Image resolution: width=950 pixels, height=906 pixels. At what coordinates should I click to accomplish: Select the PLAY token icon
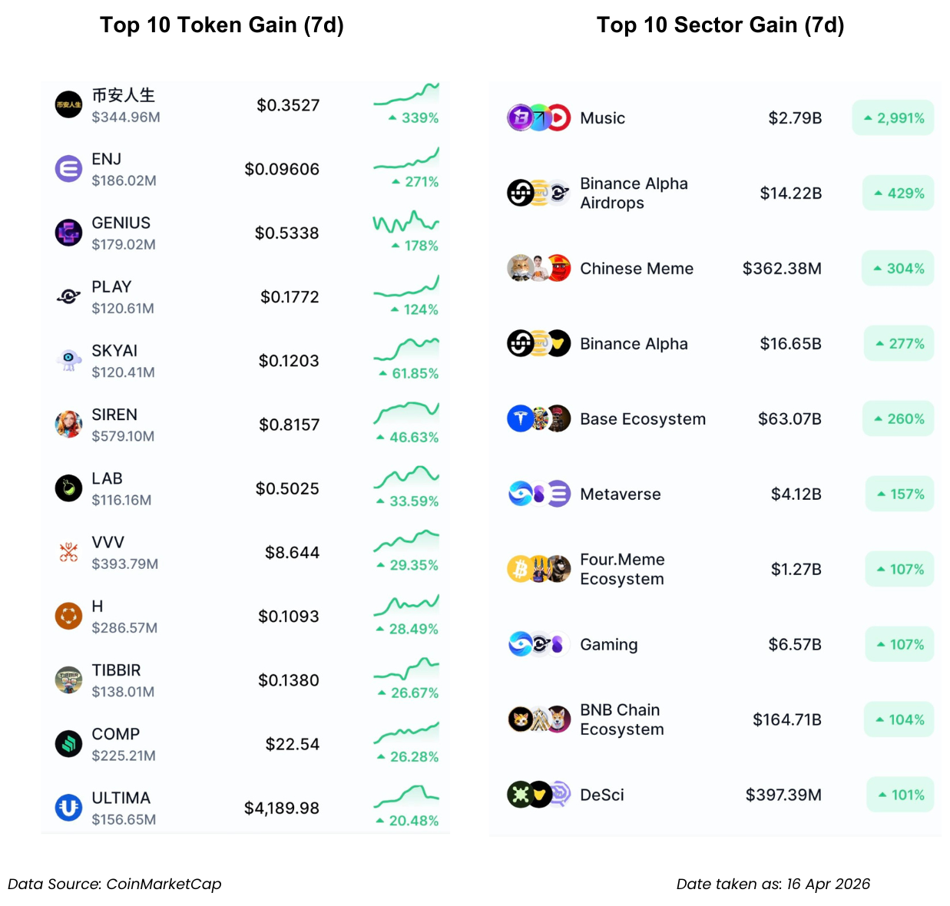(x=68, y=296)
